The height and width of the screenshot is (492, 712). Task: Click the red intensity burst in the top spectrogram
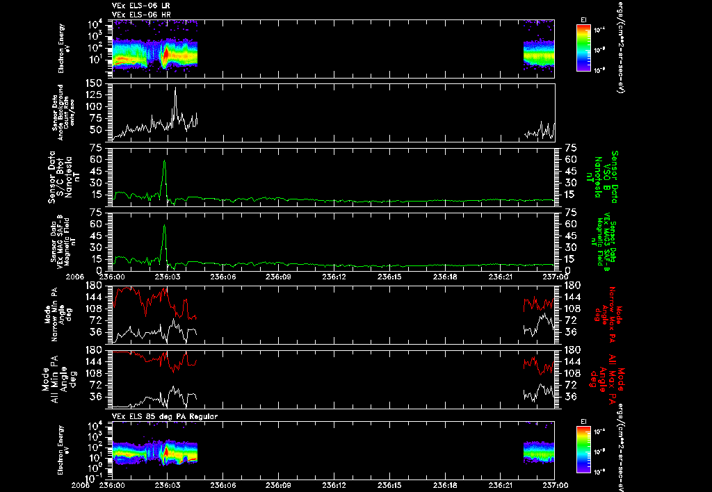(166, 54)
